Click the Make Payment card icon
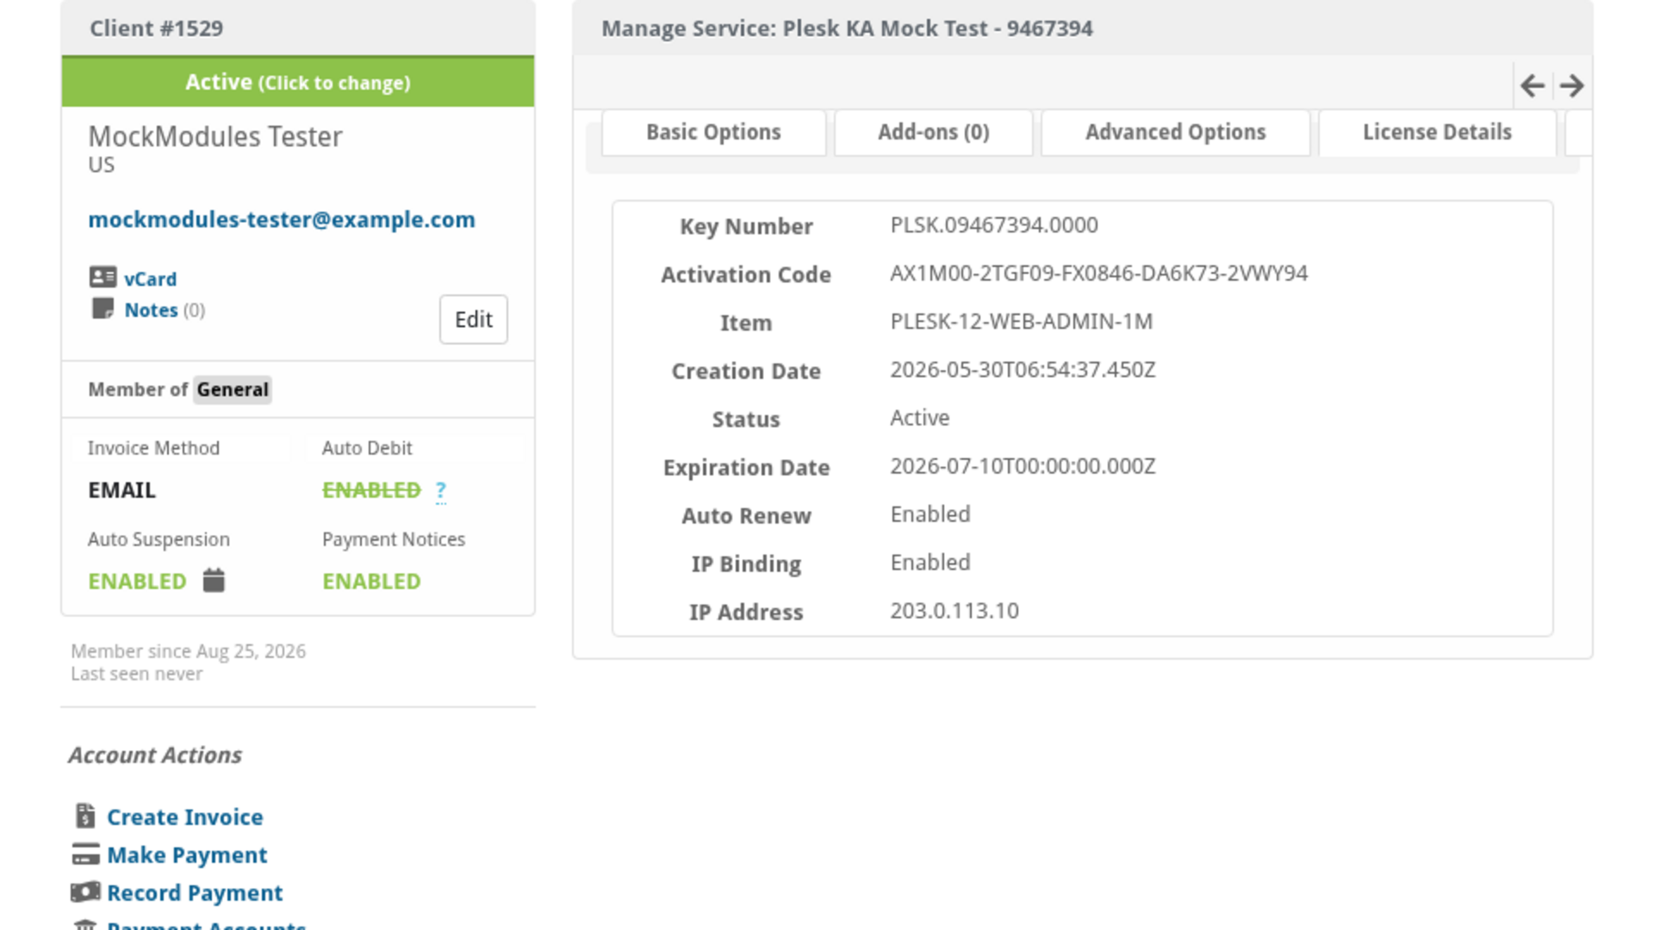The width and height of the screenshot is (1654, 930). coord(85,854)
